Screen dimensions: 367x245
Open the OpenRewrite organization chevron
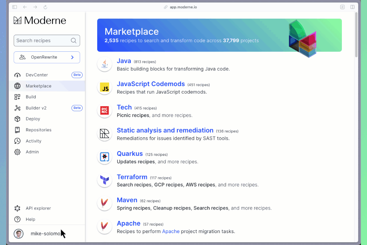pyautogui.click(x=72, y=57)
